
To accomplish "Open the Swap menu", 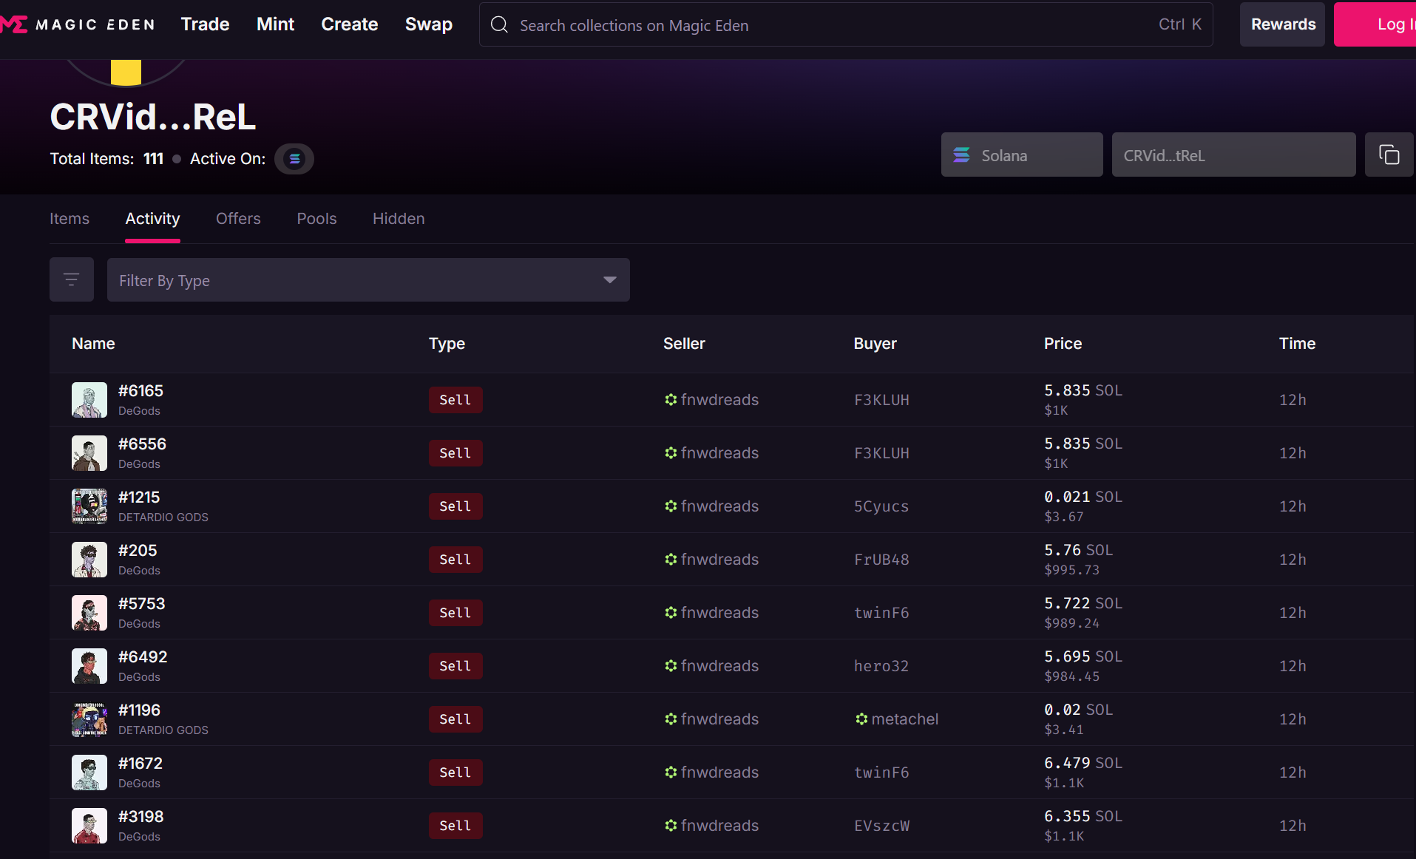I will (429, 24).
